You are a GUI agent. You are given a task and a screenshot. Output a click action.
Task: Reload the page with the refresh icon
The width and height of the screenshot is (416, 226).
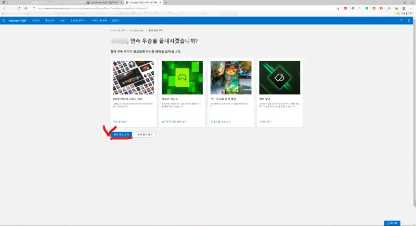coord(19,8)
